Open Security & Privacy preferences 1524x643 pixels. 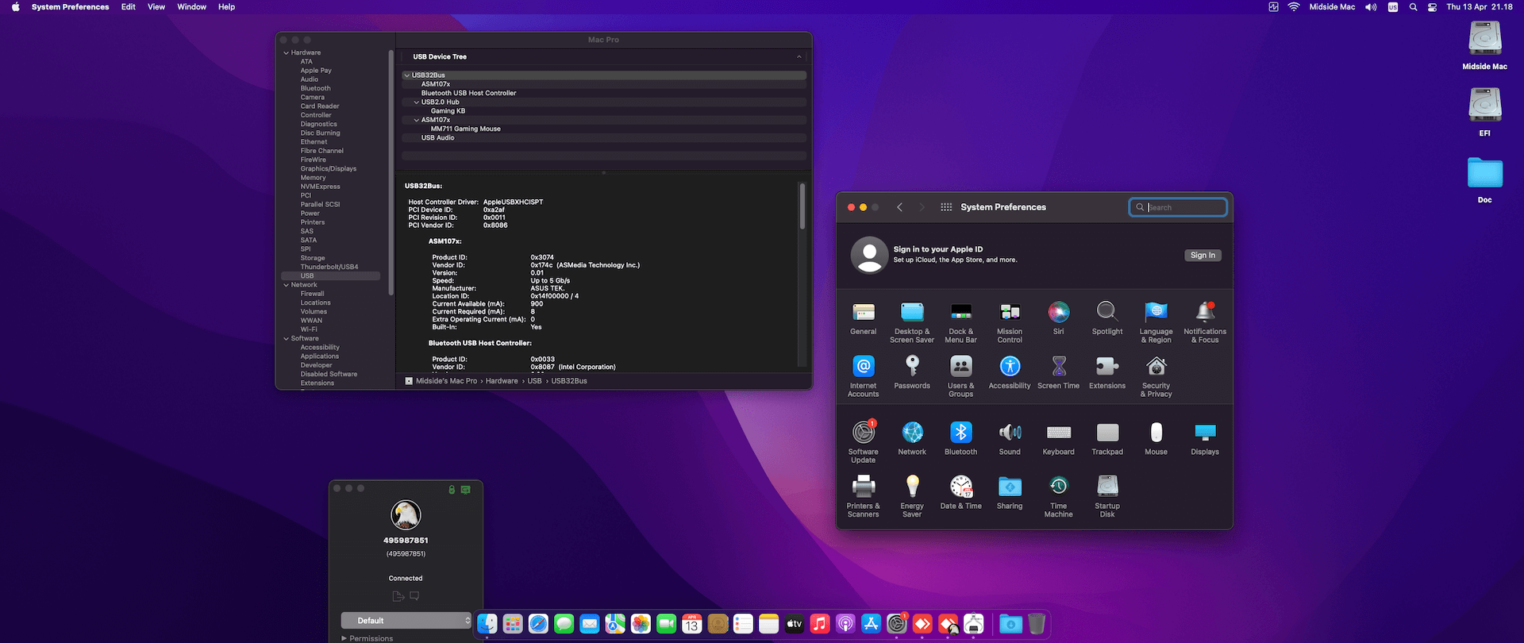pos(1156,375)
